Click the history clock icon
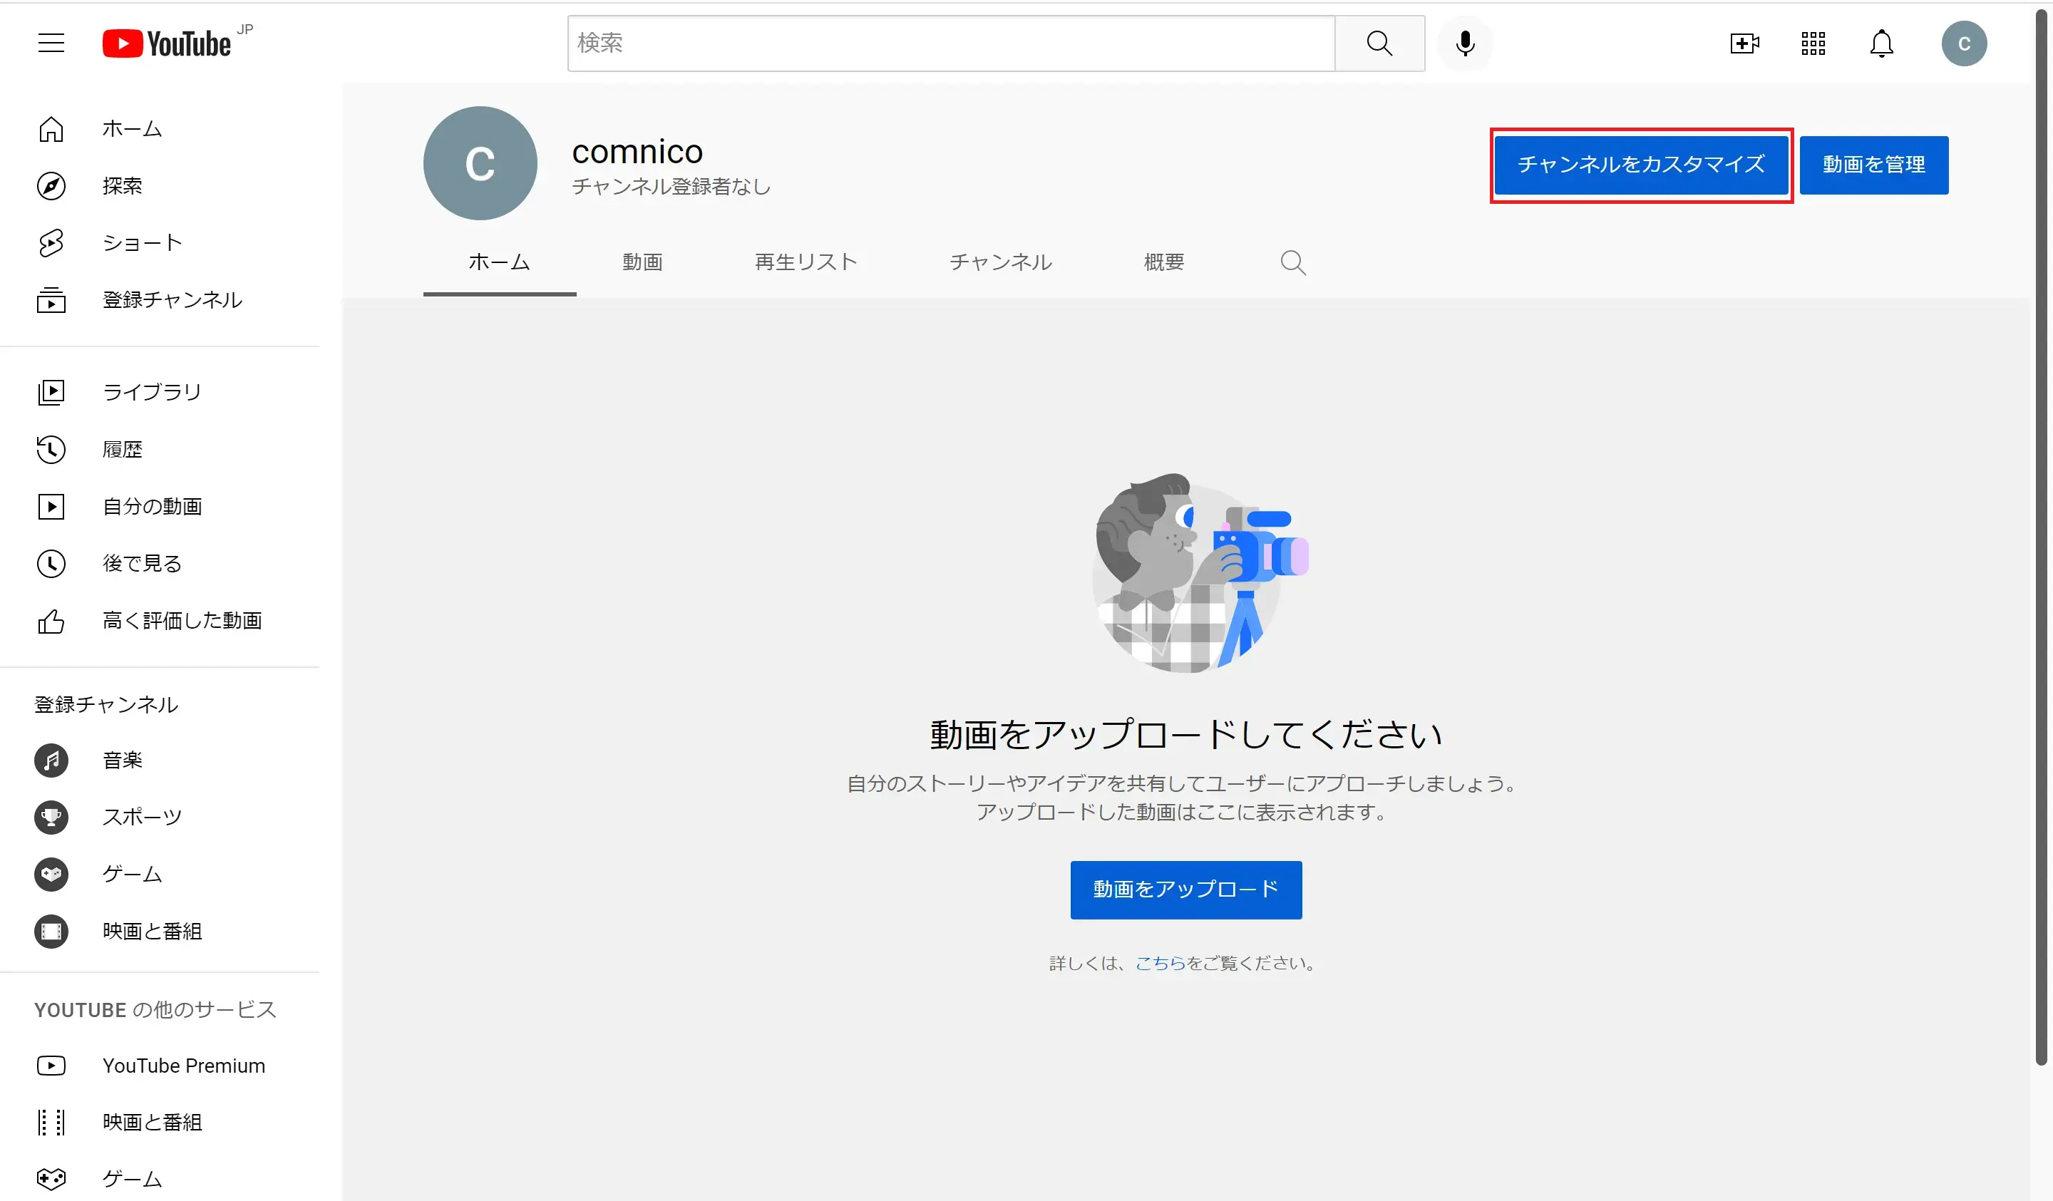This screenshot has width=2053, height=1201. (x=51, y=449)
